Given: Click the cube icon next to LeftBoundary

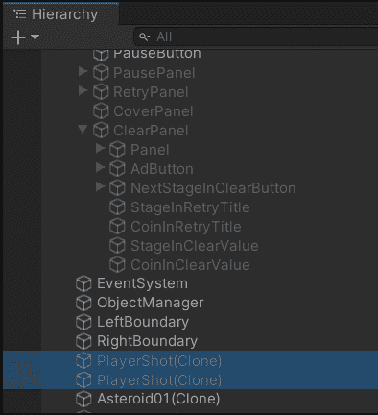Looking at the screenshot, I should 83,322.
